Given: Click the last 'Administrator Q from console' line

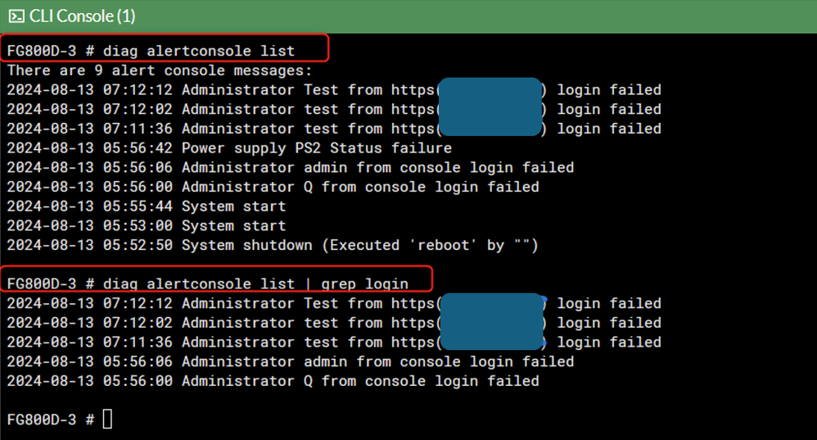Looking at the screenshot, I should (360, 381).
